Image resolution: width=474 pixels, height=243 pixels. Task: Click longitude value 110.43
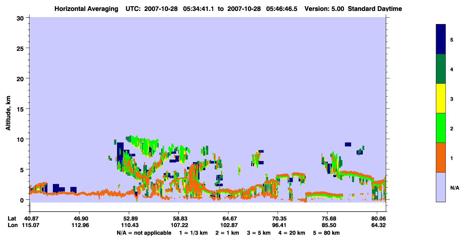click(129, 226)
